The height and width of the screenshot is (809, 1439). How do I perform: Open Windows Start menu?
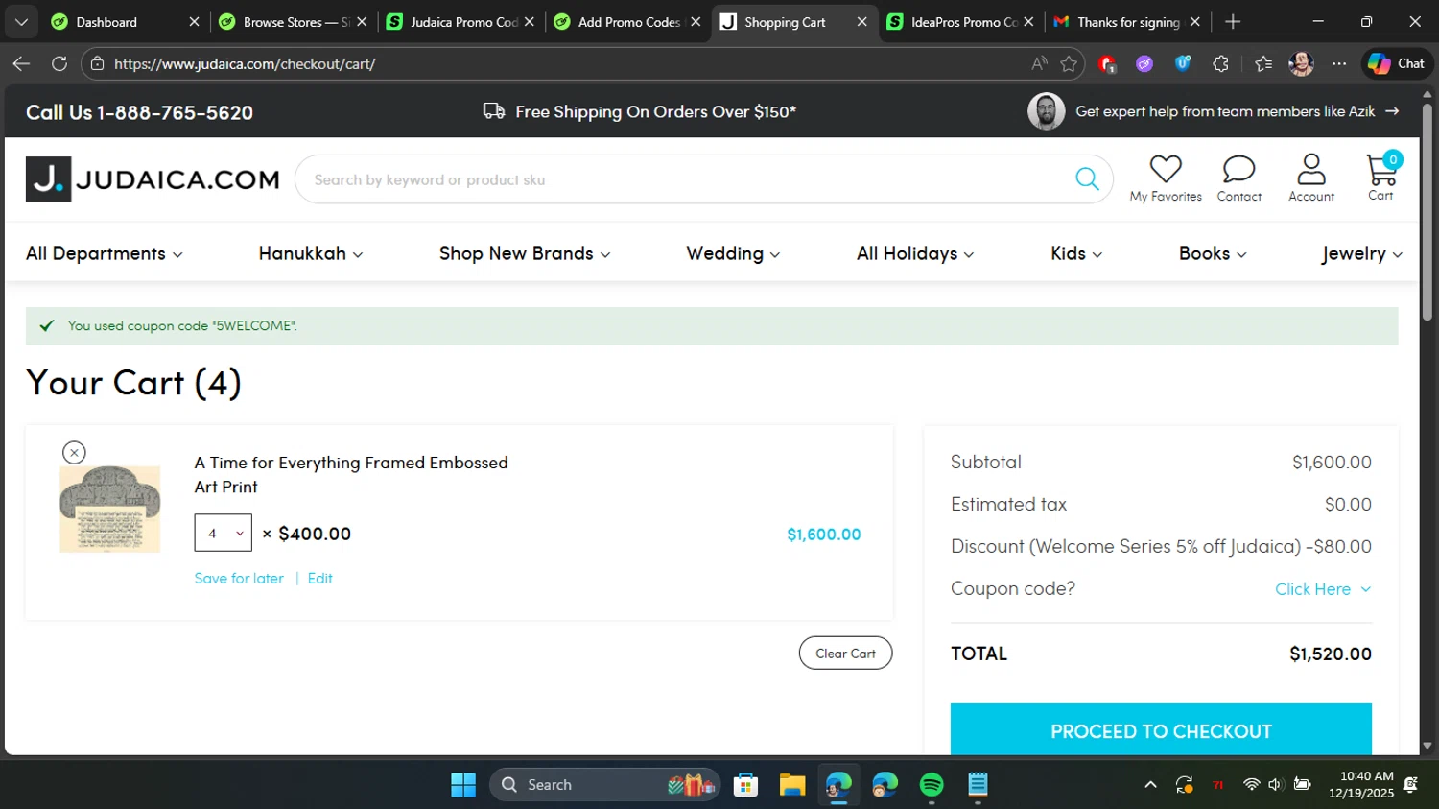click(463, 785)
